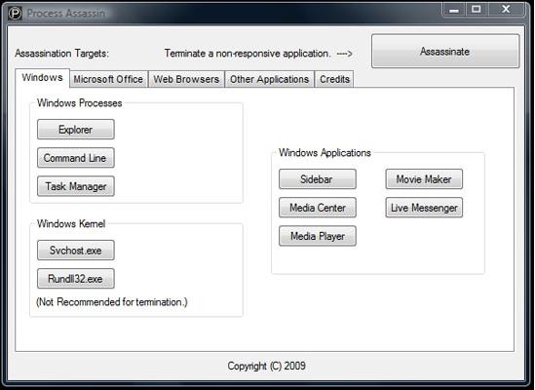Pick the Task Manager button
This screenshot has height=390, width=535.
tap(76, 186)
